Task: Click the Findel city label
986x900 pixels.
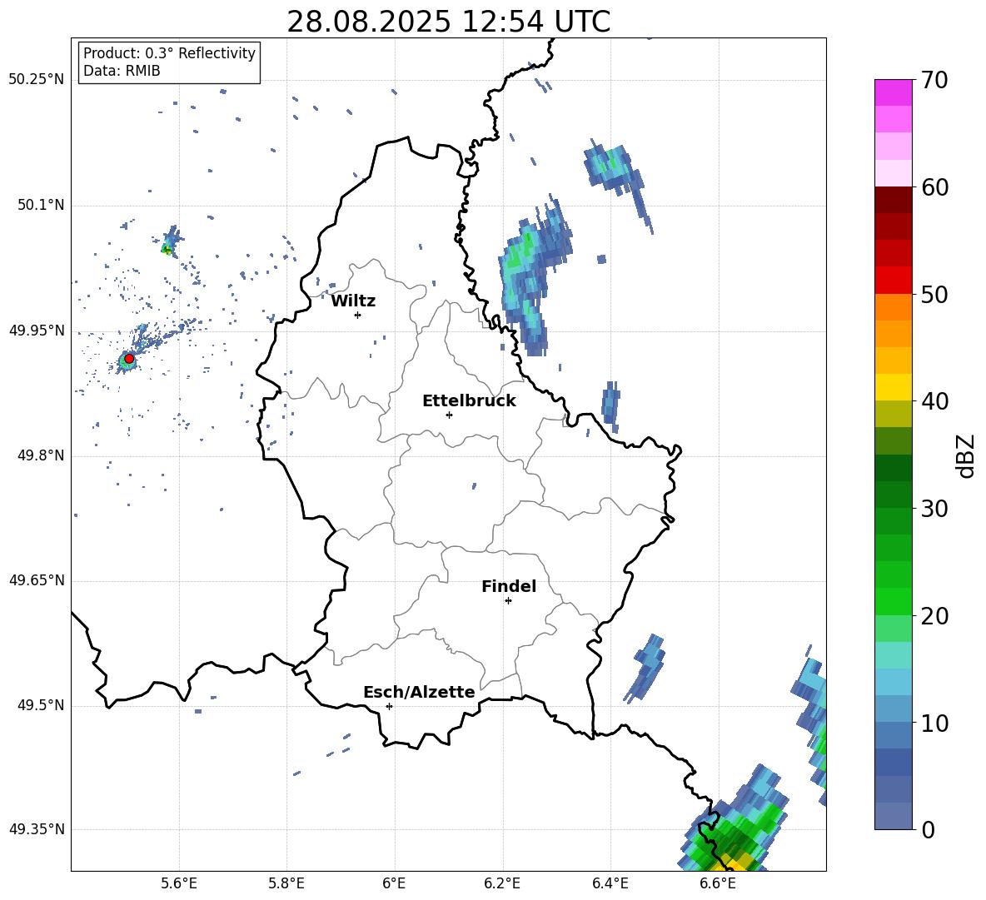Action: [509, 586]
